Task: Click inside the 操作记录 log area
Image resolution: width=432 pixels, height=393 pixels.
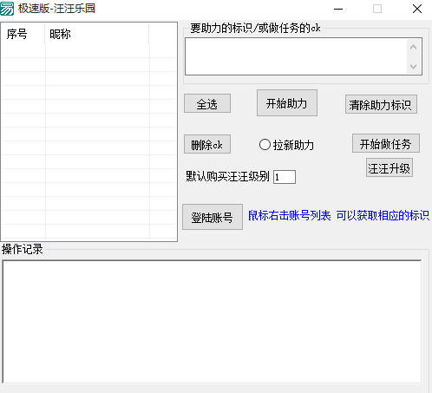Action: pos(212,322)
